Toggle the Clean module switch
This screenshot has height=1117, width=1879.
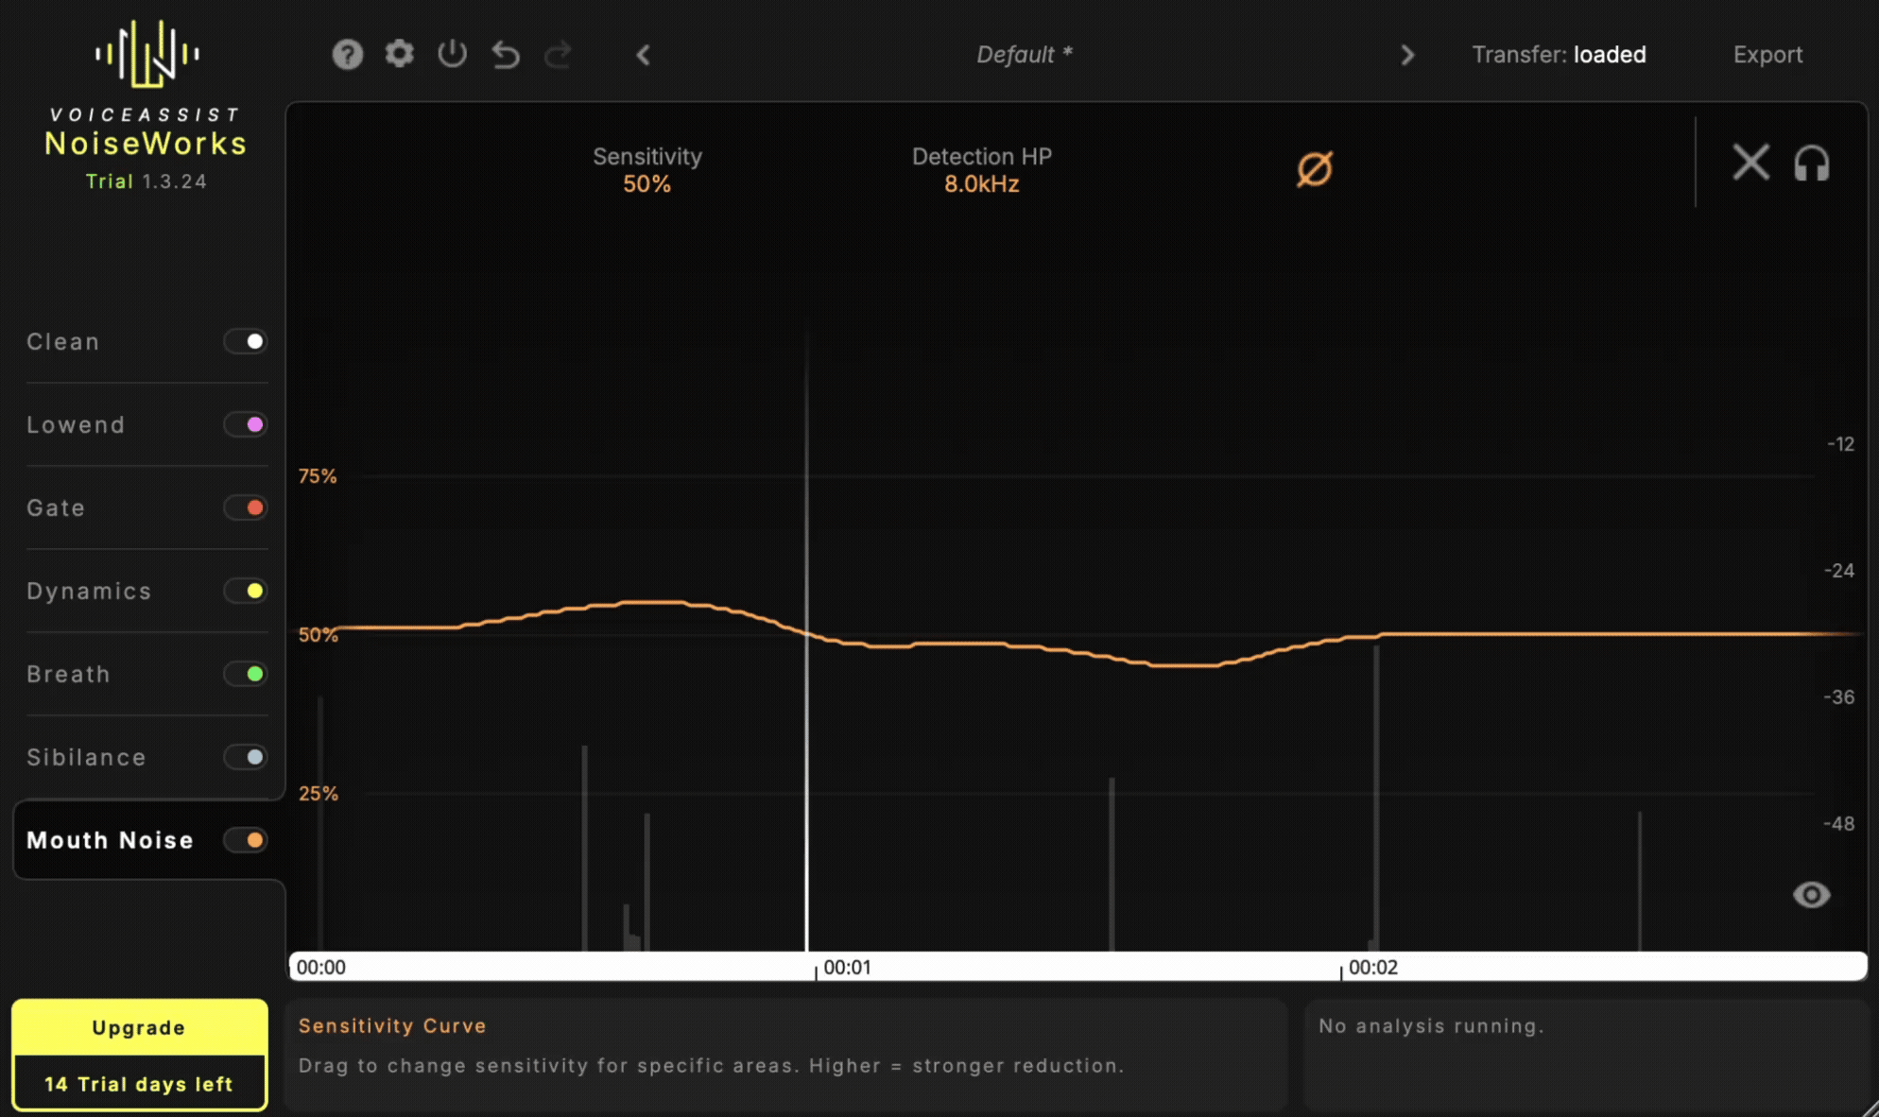[x=246, y=341]
